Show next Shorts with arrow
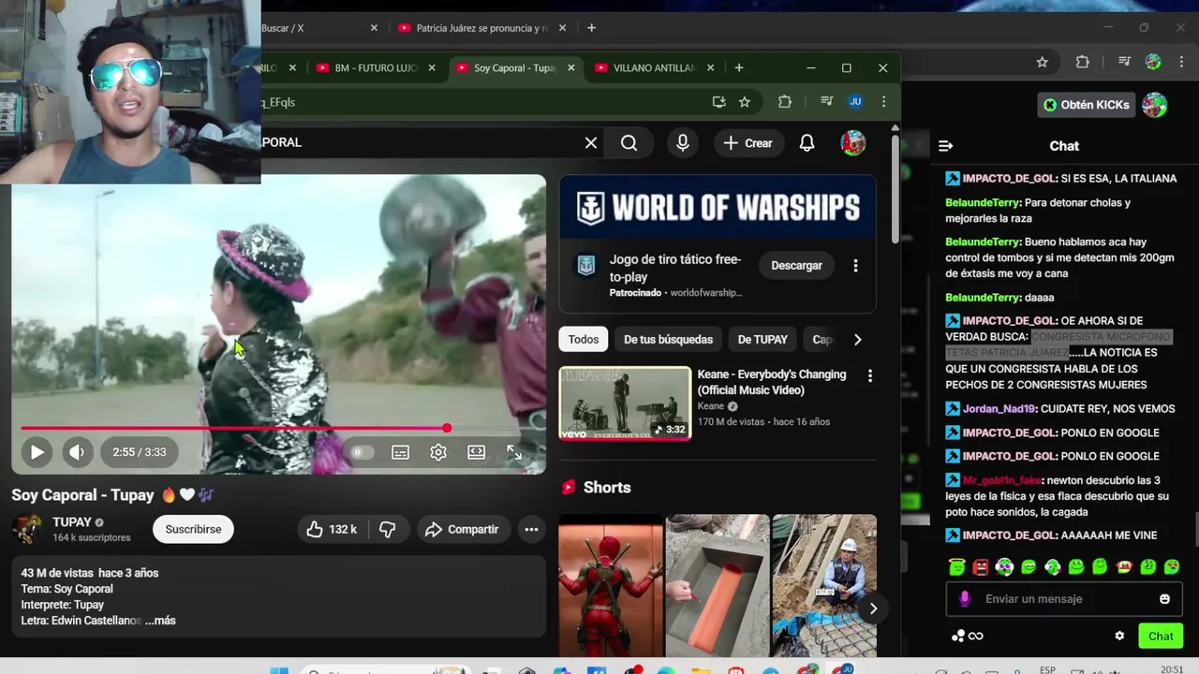The image size is (1199, 674). click(x=872, y=608)
